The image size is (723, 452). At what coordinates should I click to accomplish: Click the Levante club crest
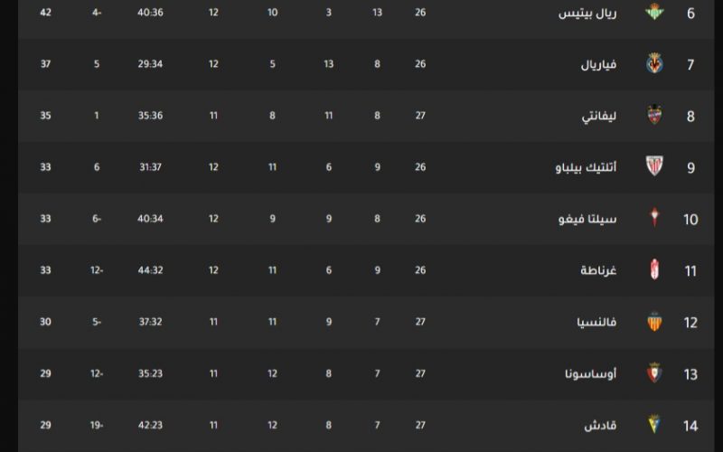coord(654,115)
